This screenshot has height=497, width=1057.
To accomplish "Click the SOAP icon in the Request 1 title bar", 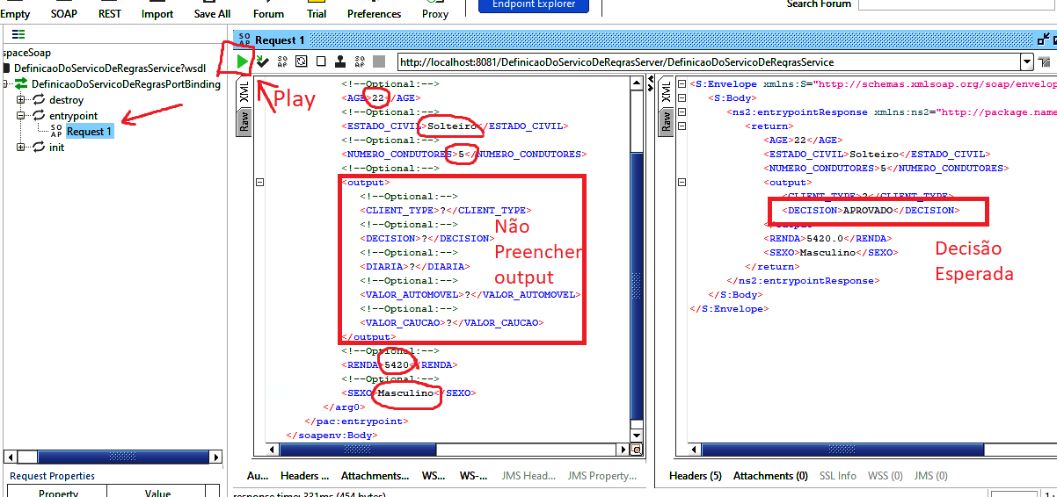I will [244, 40].
